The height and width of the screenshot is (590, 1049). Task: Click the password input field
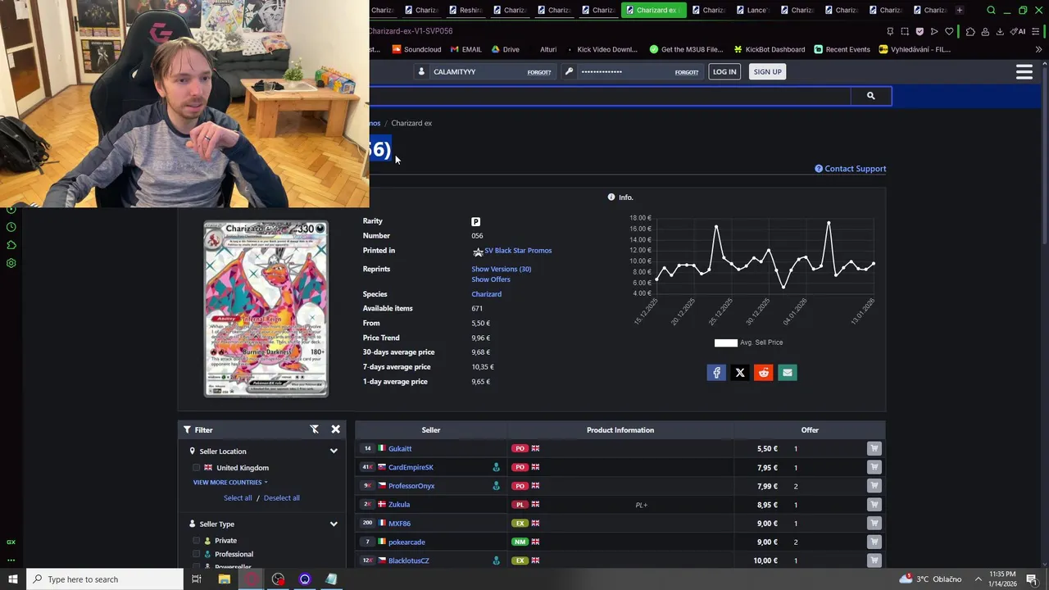[626, 72]
